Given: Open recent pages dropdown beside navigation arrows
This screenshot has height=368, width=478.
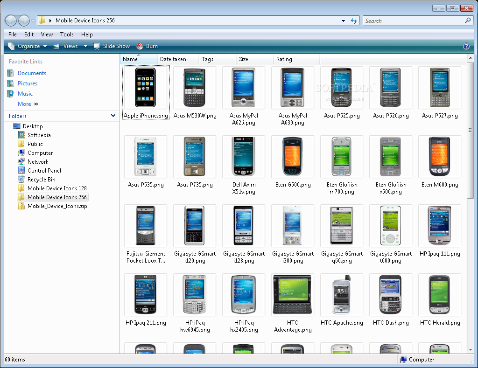Looking at the screenshot, I should pyautogui.click(x=33, y=21).
